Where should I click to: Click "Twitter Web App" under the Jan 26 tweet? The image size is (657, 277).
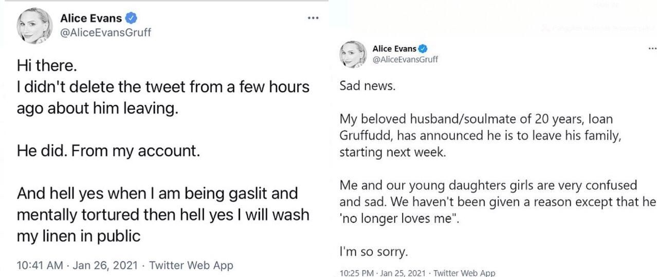pyautogui.click(x=191, y=265)
